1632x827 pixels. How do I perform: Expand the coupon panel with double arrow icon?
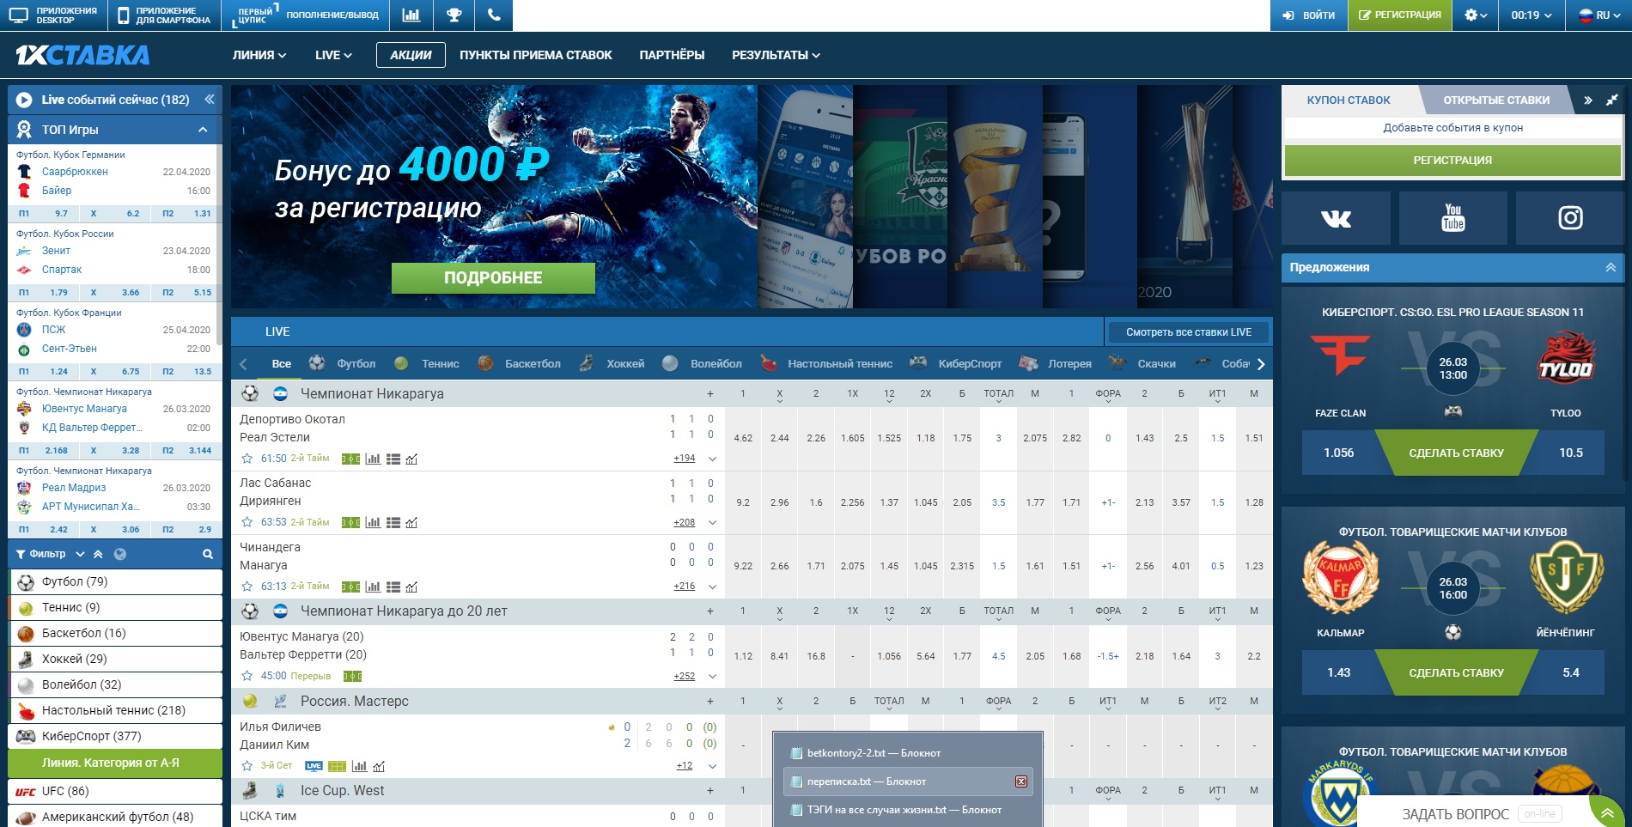pos(1587,100)
